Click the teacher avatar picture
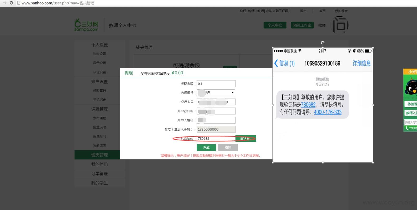The height and width of the screenshot is (210, 417). pyautogui.click(x=339, y=25)
